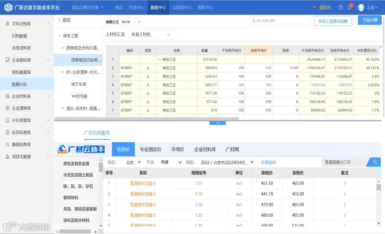Screen dimensions: 385x234
Task: Select the 1#住宅楼 tree item
Action: [x=79, y=96]
